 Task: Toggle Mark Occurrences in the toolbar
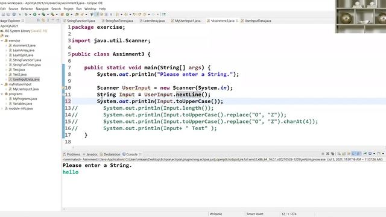[x=97, y=14]
